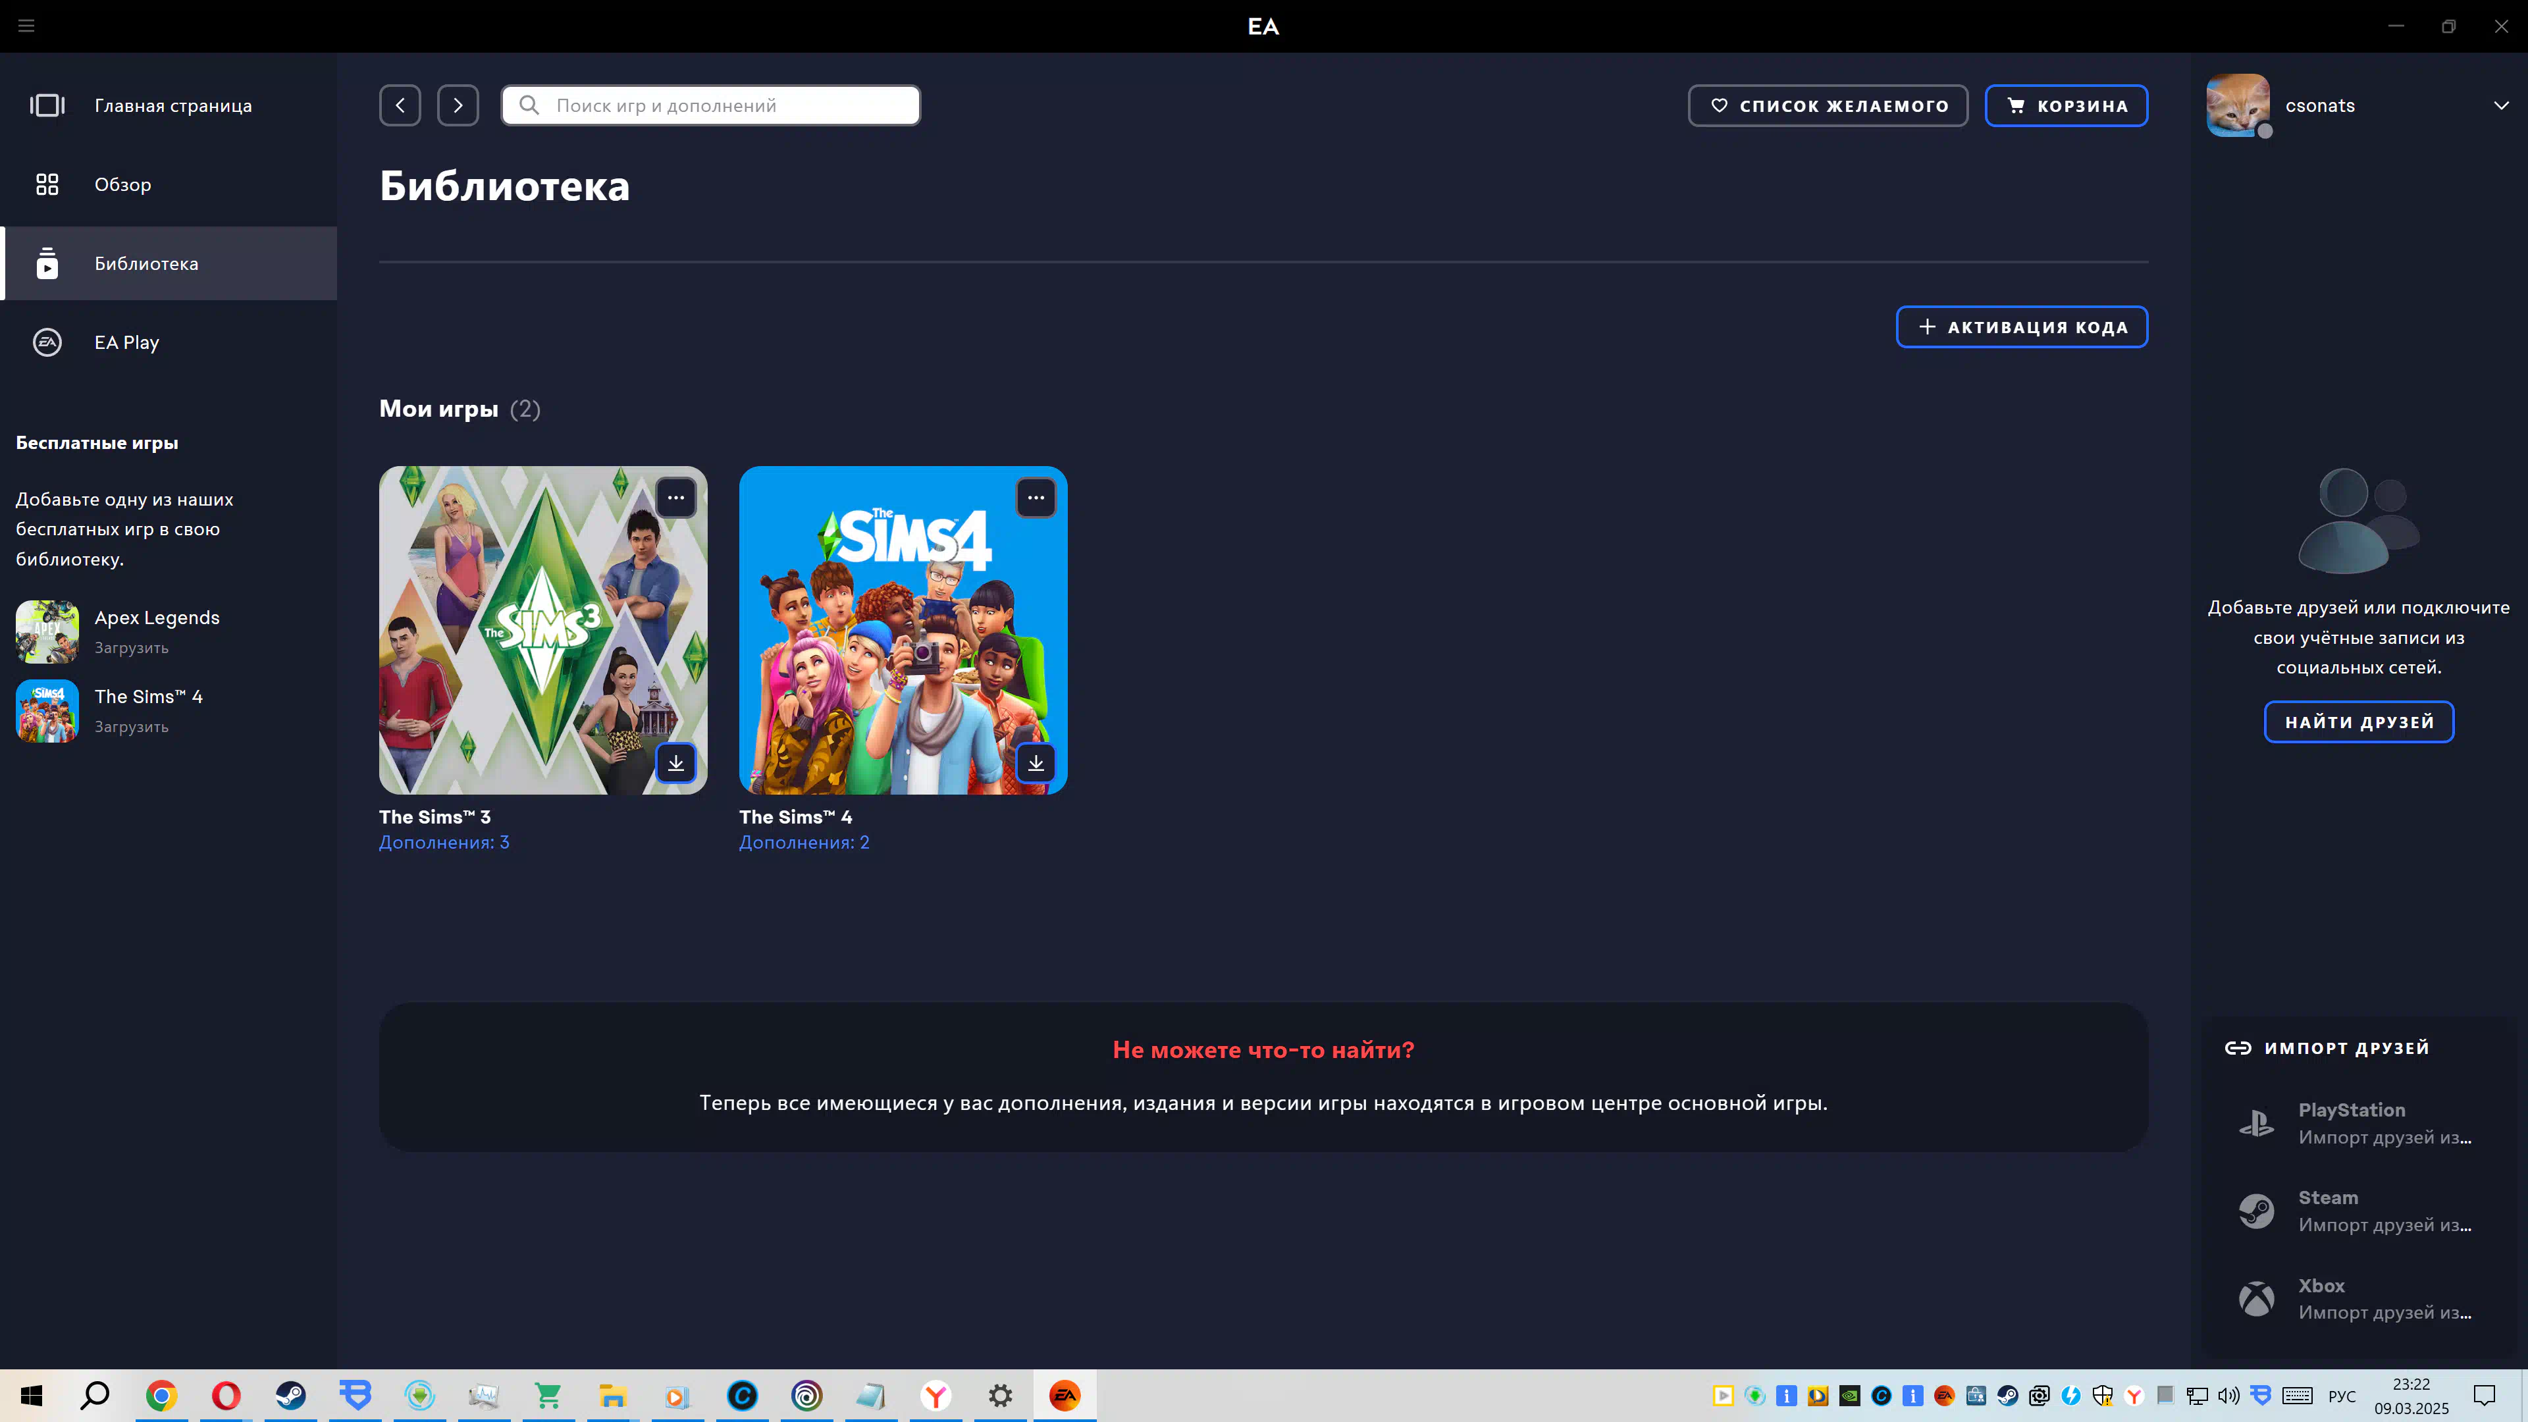The width and height of the screenshot is (2528, 1422).
Task: Open Settings gear in taskbar
Action: tap(1001, 1396)
